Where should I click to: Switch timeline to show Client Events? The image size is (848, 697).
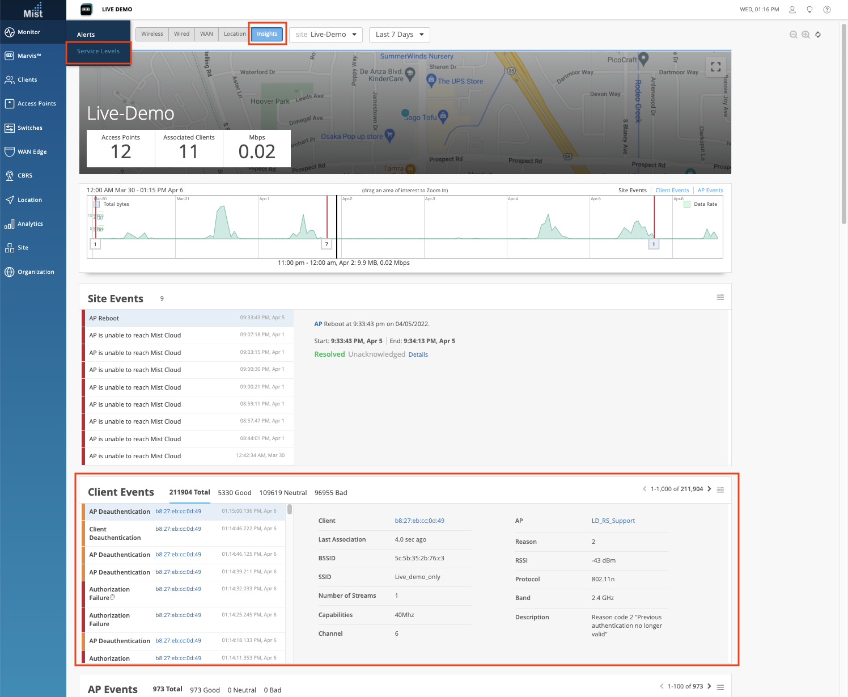coord(672,191)
